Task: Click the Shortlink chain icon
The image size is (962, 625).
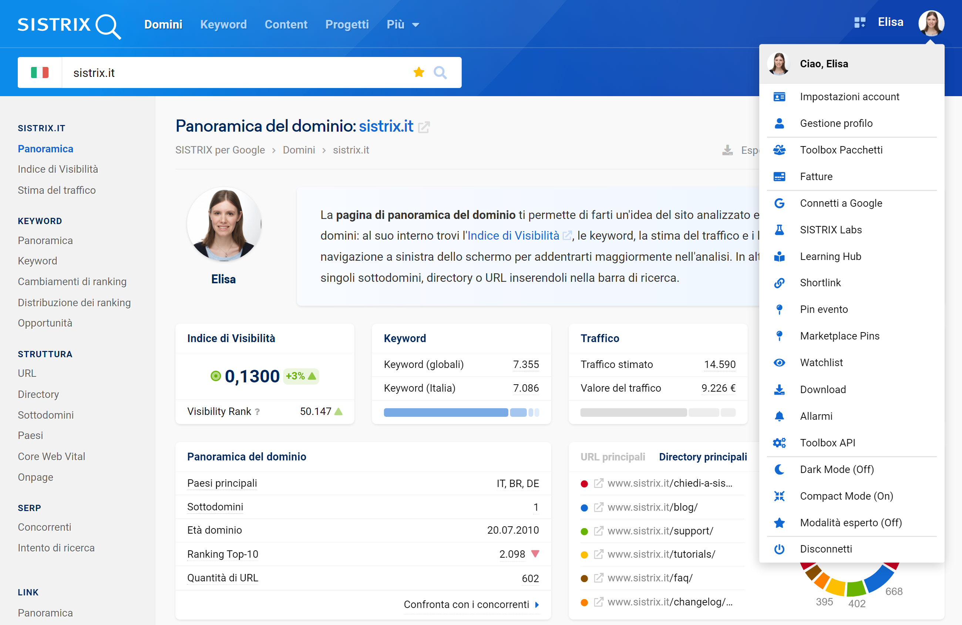Action: (x=779, y=283)
